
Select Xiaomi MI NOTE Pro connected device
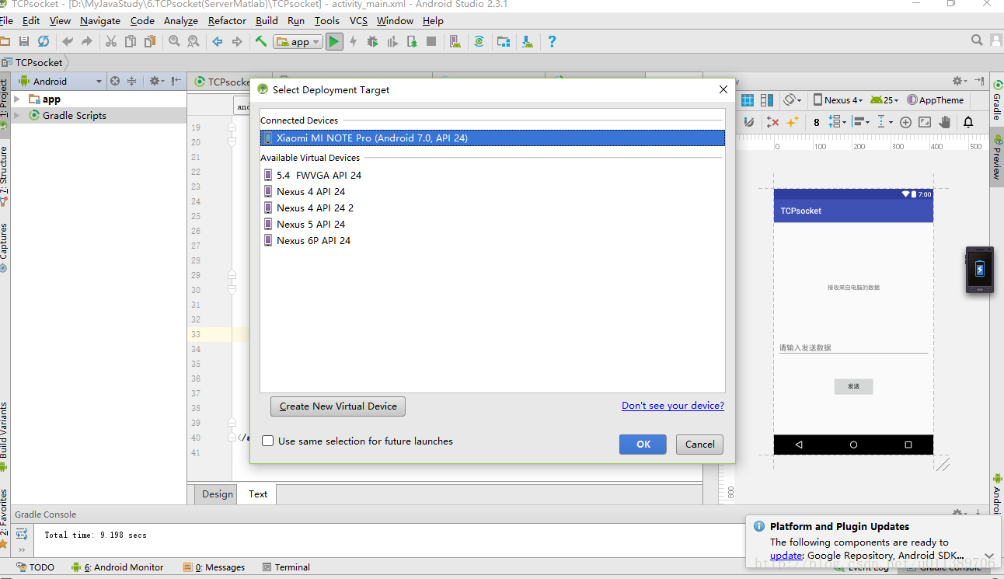493,138
